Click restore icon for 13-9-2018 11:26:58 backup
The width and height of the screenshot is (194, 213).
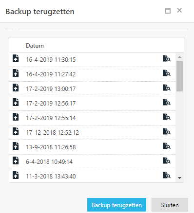(x=16, y=146)
